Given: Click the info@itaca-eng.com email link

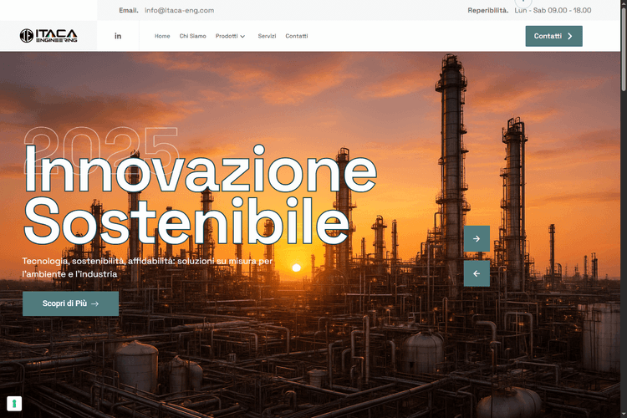Looking at the screenshot, I should 179,10.
